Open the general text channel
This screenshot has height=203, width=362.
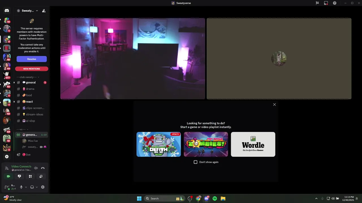[31, 83]
